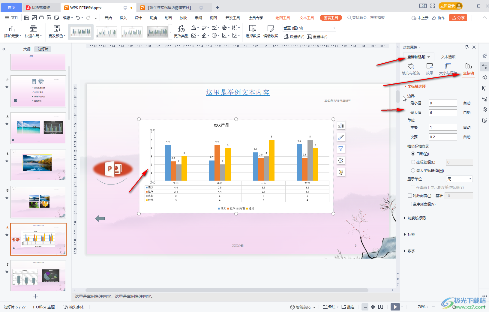The width and height of the screenshot is (489, 312).
Task: Open the File (文件) menu
Action: coord(12,18)
